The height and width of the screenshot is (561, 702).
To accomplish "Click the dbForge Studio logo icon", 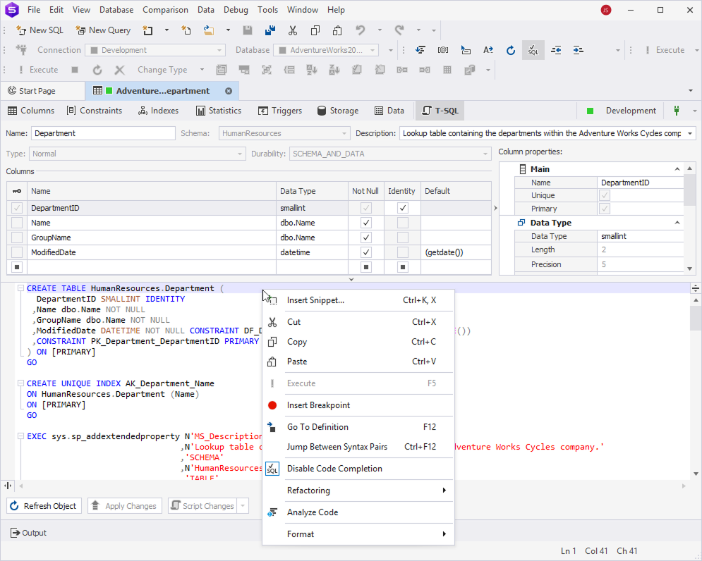I will (12, 9).
